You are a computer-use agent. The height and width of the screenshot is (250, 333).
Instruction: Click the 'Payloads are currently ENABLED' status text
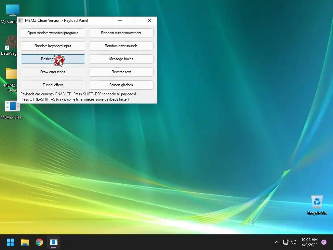click(x=78, y=94)
